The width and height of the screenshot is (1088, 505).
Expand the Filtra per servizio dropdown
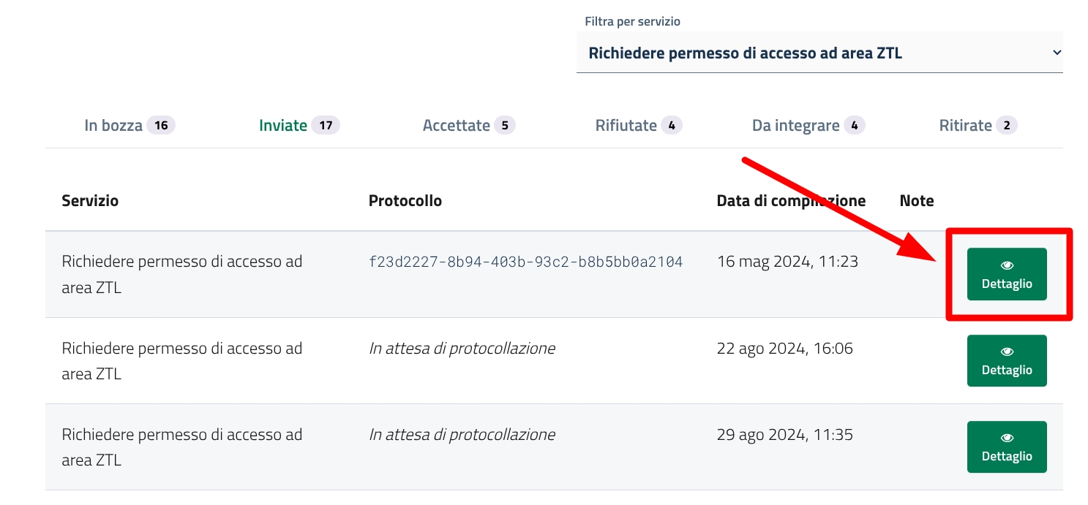point(819,53)
